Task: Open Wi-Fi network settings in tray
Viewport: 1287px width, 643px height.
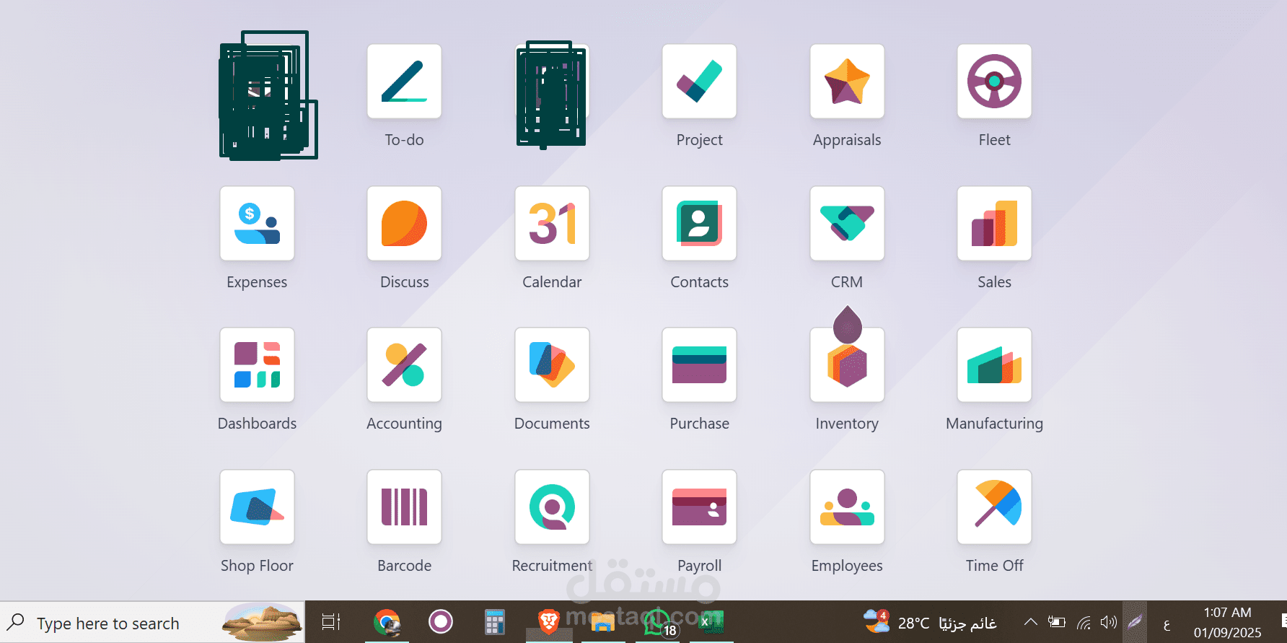Action: click(1084, 622)
